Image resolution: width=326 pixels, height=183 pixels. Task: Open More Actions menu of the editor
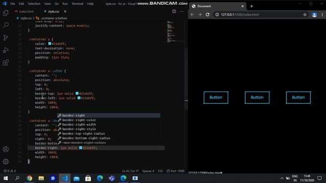click(x=182, y=11)
